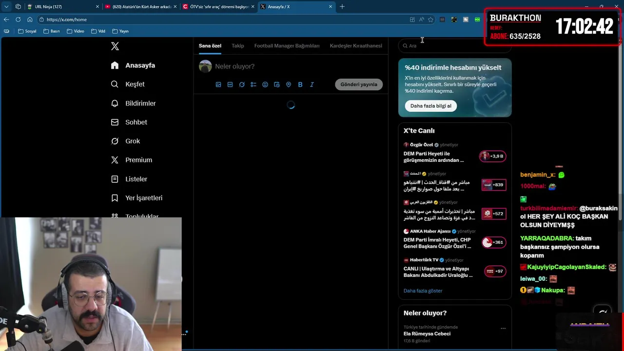Viewport: 624px width, 351px height.
Task: Click Daha fazla göster link
Action: pyautogui.click(x=423, y=291)
